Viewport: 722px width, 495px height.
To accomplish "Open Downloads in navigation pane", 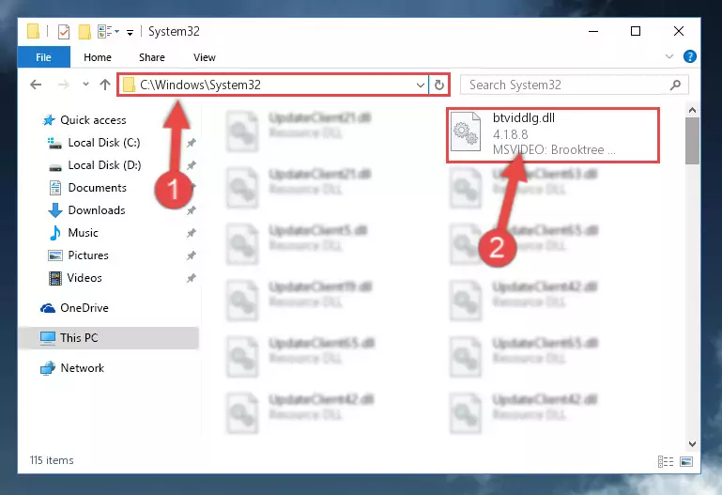I will (97, 210).
